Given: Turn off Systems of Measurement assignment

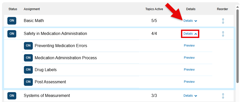Looking at the screenshot, I should tap(12, 96).
